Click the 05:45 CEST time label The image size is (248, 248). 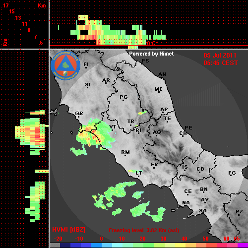coord(221,63)
